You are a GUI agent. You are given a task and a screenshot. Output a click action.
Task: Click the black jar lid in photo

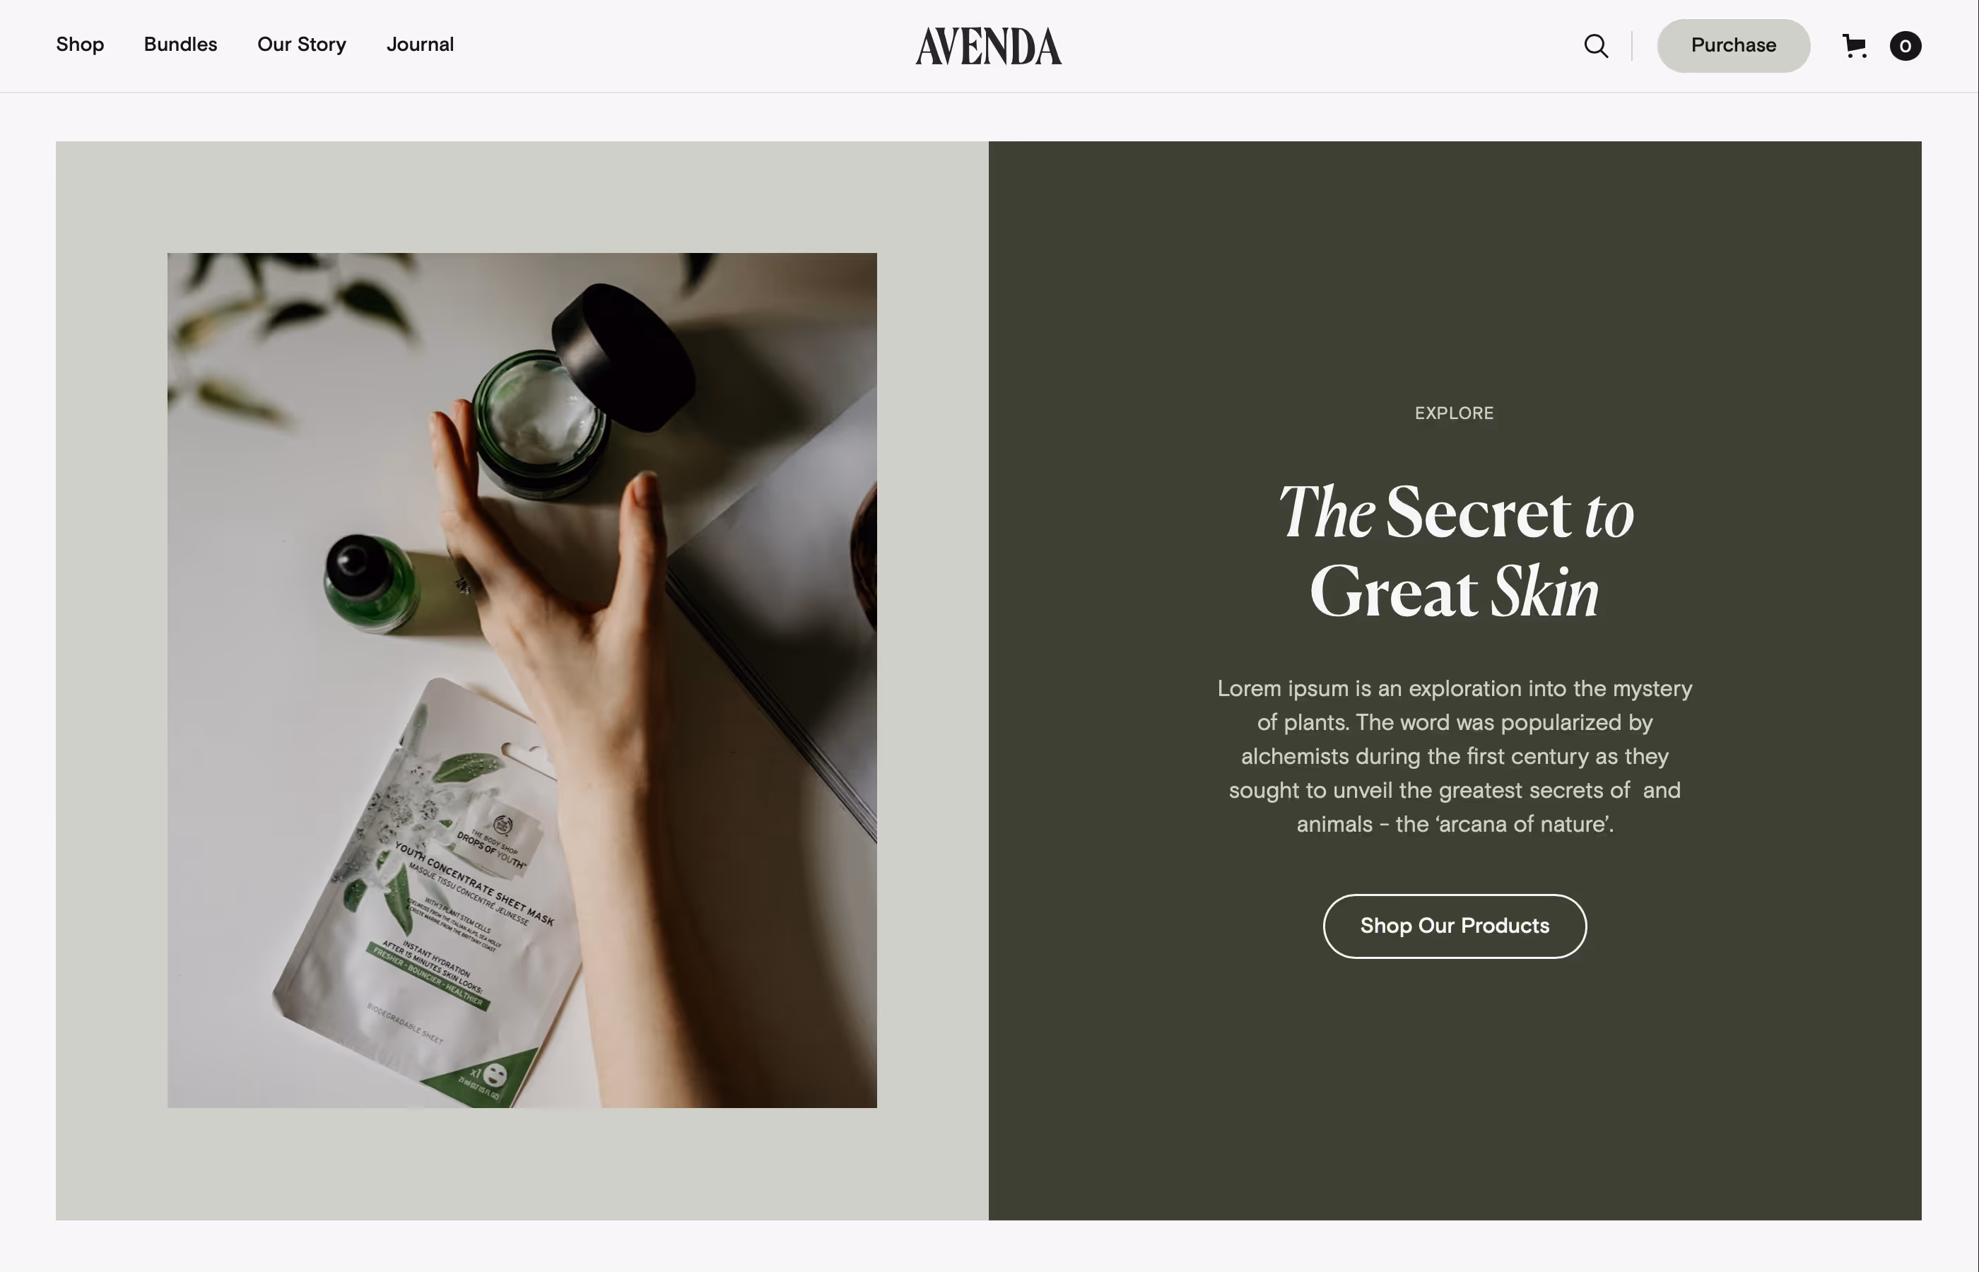click(x=623, y=357)
